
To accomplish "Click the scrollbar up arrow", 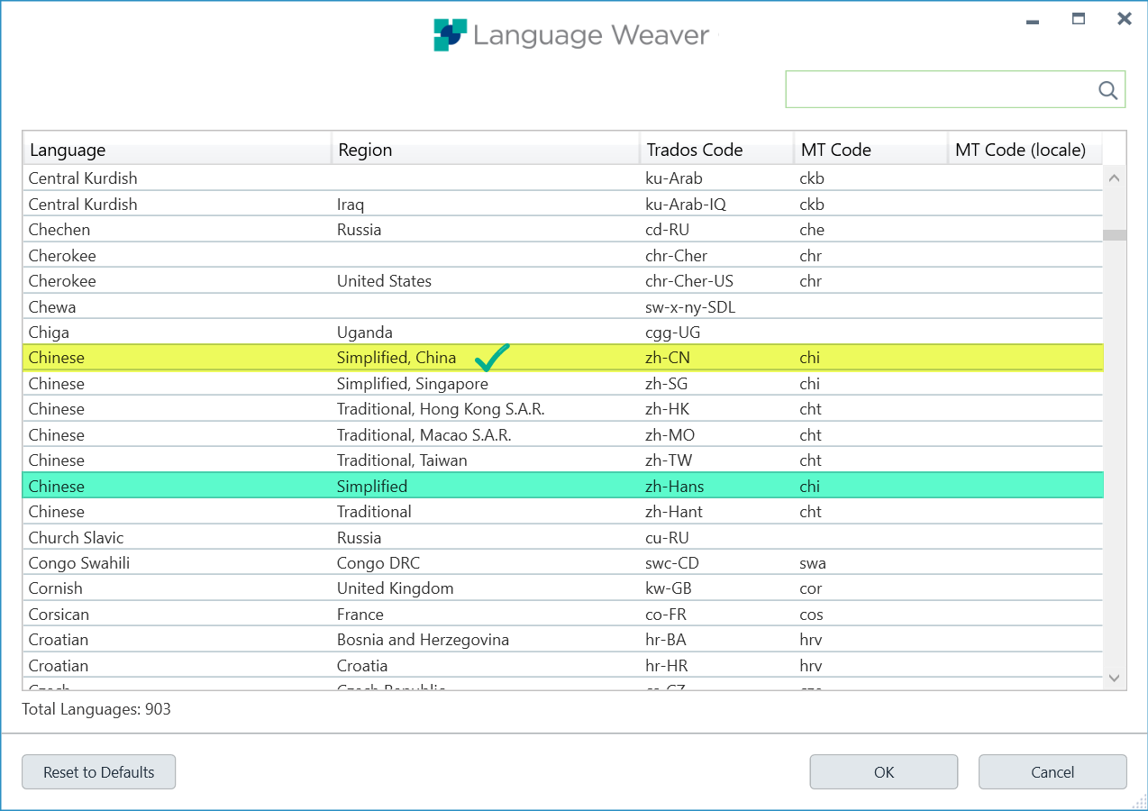I will (1115, 178).
